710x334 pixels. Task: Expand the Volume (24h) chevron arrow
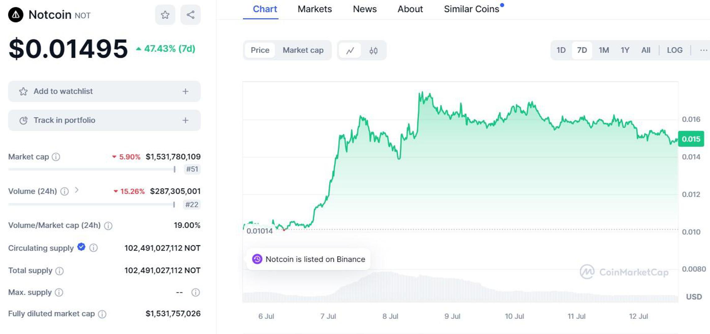point(76,190)
